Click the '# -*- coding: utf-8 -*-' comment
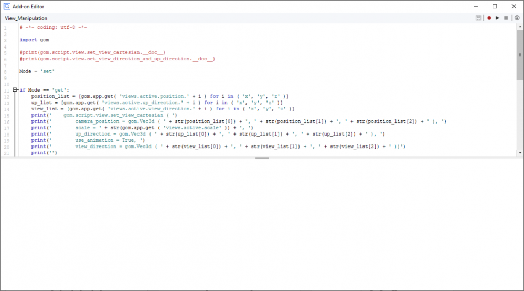 point(53,27)
